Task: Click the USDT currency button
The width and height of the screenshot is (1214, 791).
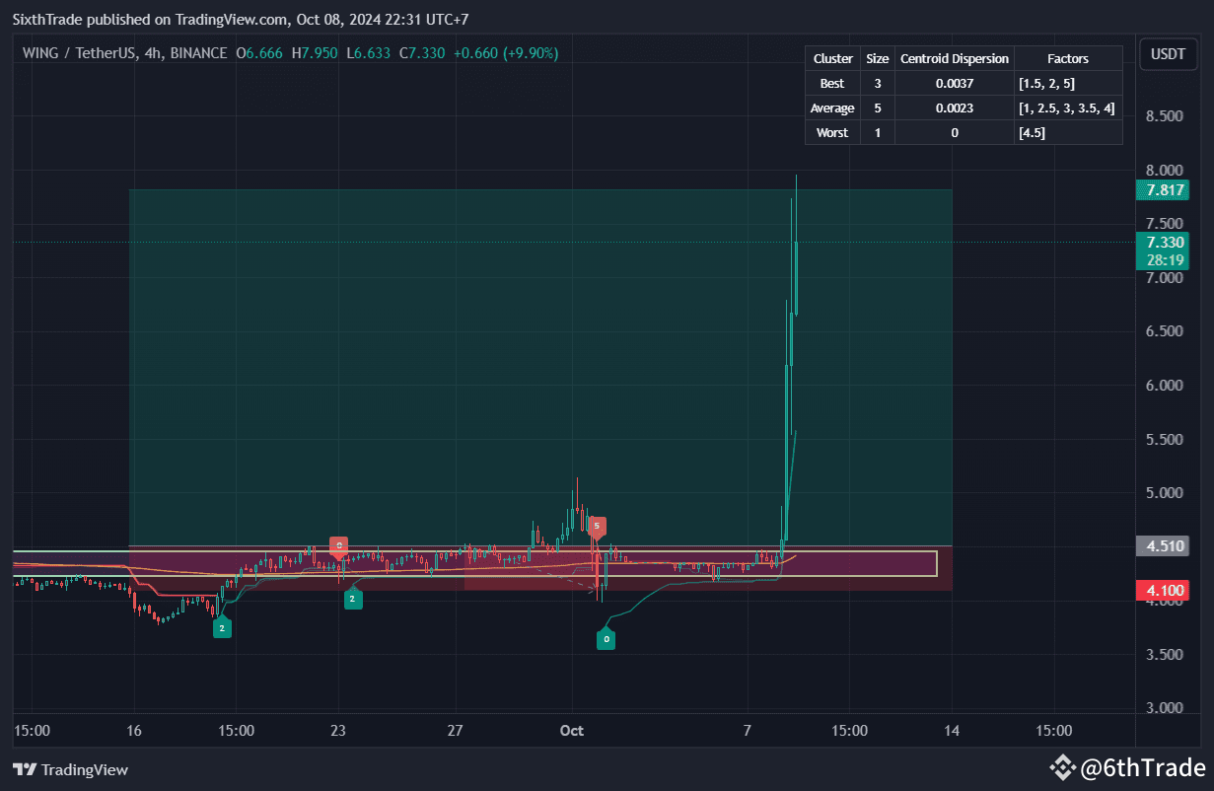Action: pos(1168,54)
